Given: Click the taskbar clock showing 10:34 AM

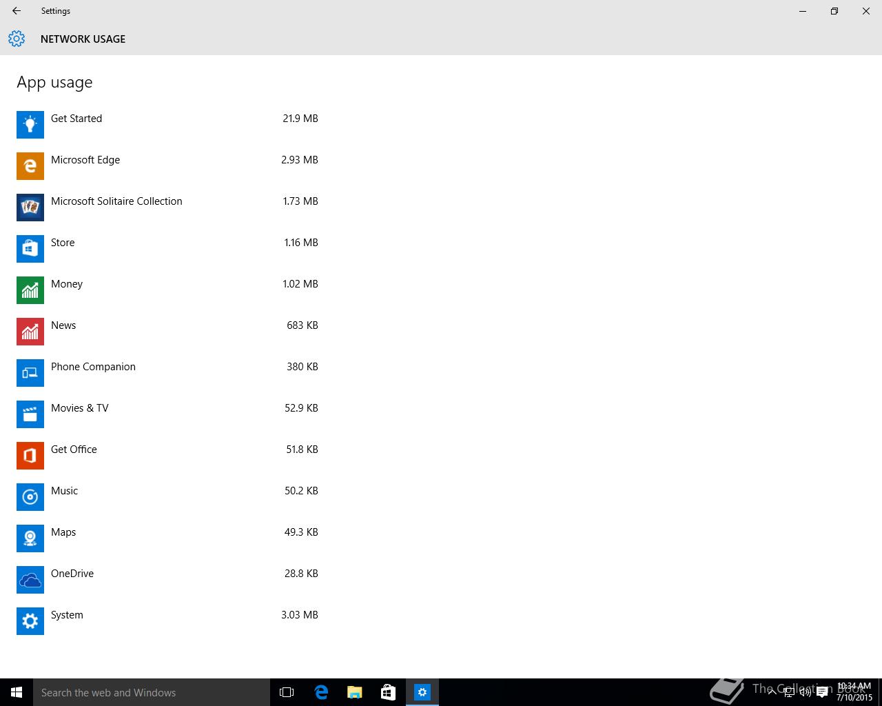Looking at the screenshot, I should pyautogui.click(x=854, y=692).
